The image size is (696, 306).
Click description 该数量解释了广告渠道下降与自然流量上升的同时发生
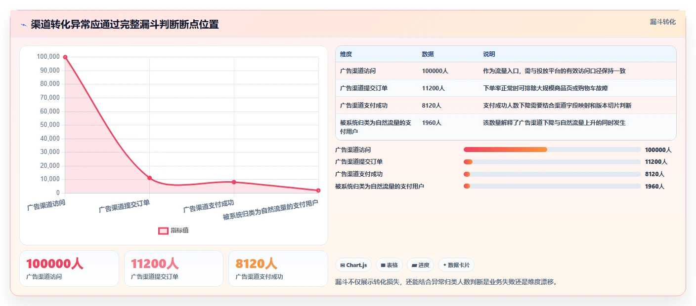tap(555, 123)
